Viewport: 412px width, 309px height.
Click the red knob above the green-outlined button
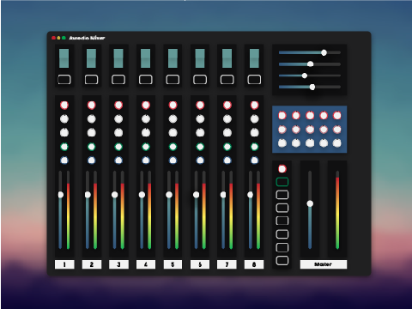pos(282,169)
